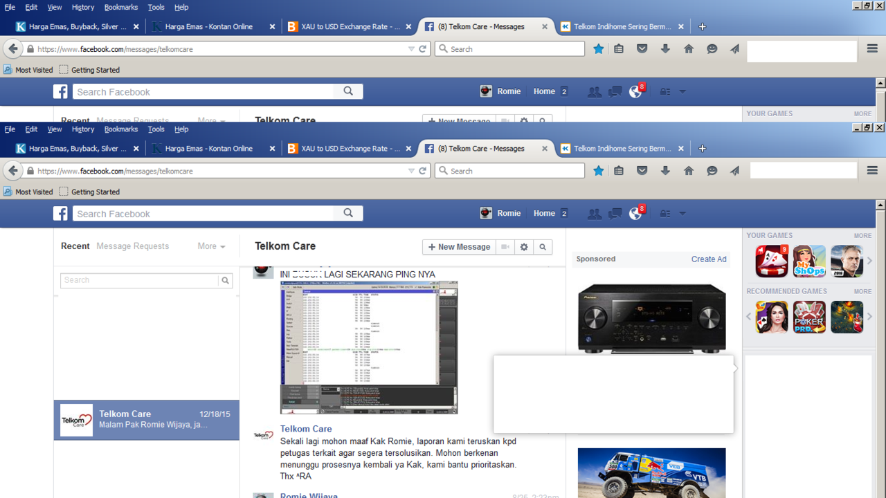886x498 pixels.
Task: Click Firefox search box in front window
Action: 510,171
